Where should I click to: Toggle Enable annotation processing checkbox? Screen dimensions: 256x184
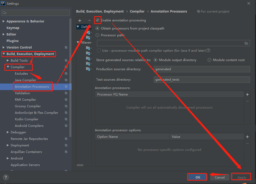[x=97, y=20]
